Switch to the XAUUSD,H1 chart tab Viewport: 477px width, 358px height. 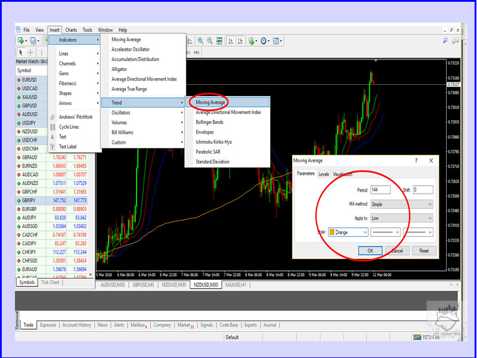(237, 285)
